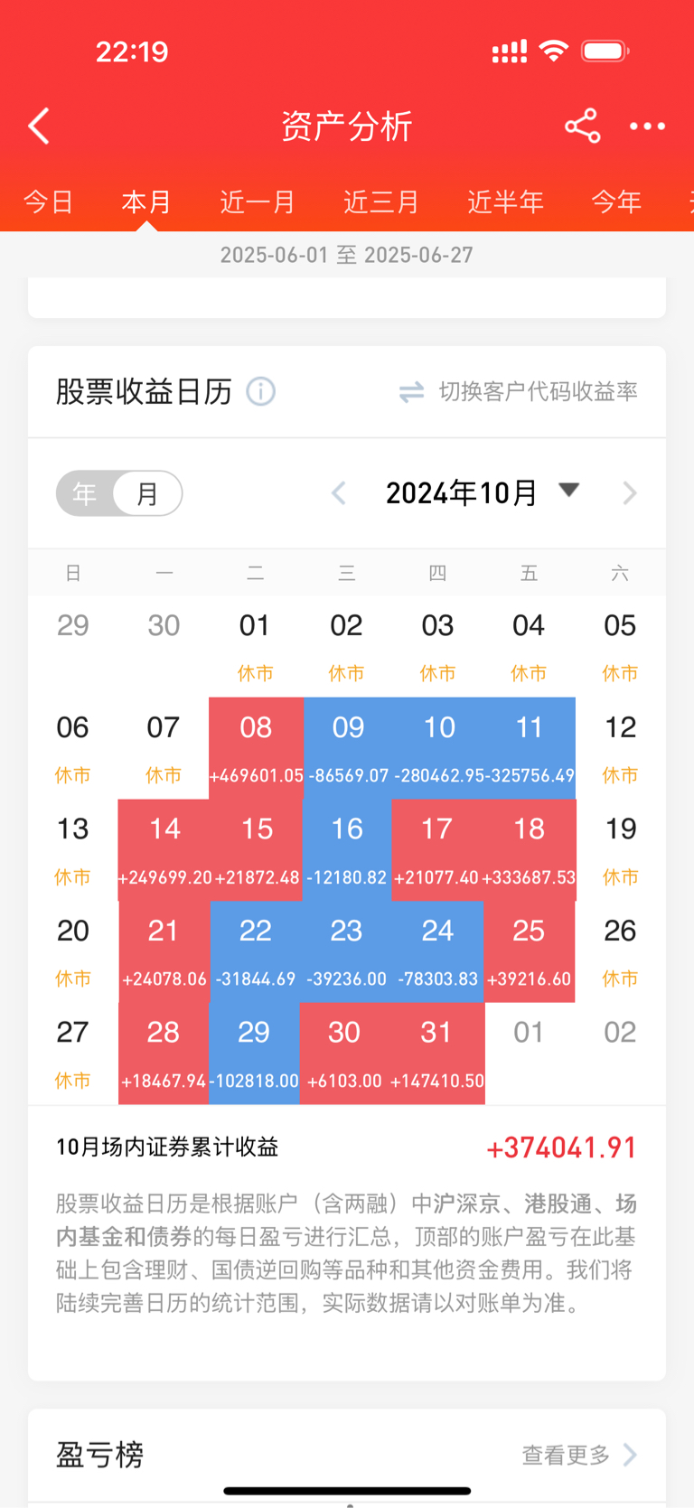Select the 月 toggle option
The image size is (694, 1508).
(147, 493)
